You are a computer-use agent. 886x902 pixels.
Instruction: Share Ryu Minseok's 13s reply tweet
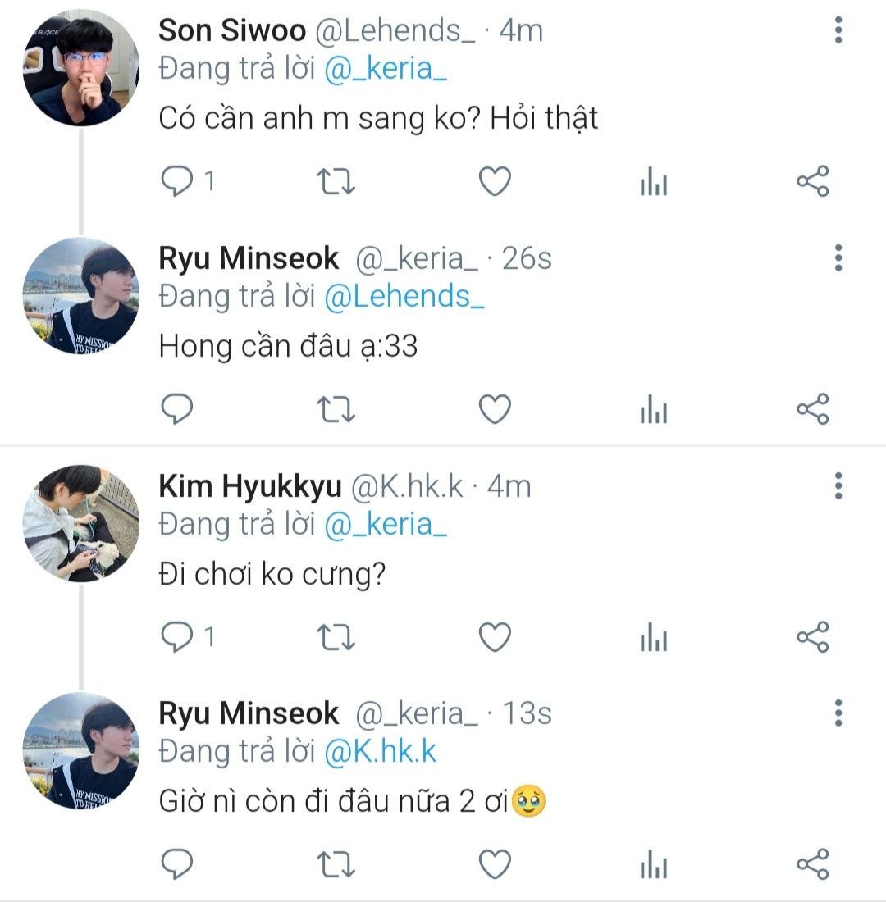point(812,864)
